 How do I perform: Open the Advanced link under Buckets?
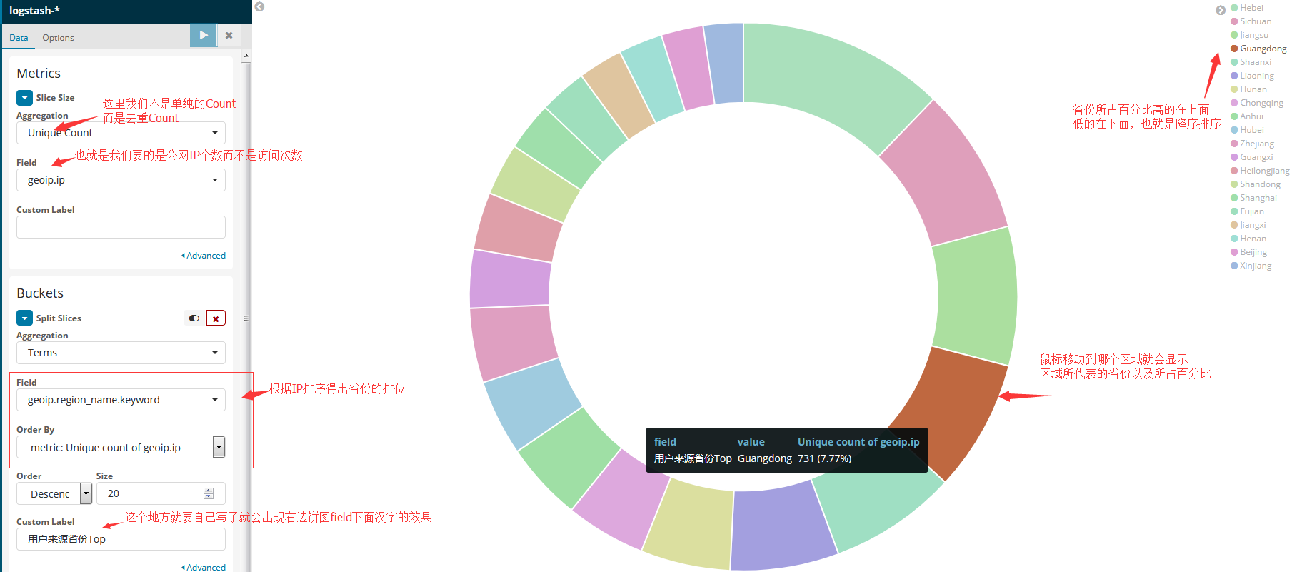click(x=205, y=567)
